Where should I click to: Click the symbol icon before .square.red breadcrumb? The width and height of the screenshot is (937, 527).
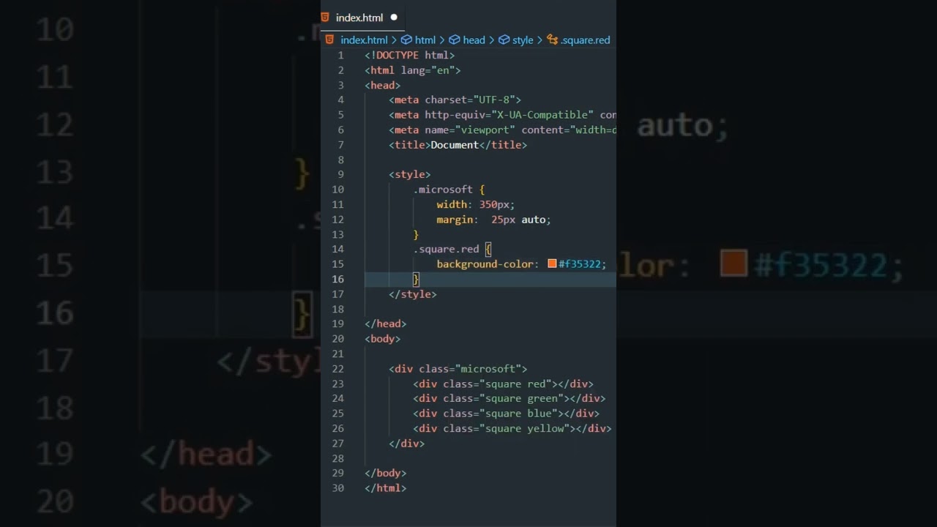tap(553, 40)
